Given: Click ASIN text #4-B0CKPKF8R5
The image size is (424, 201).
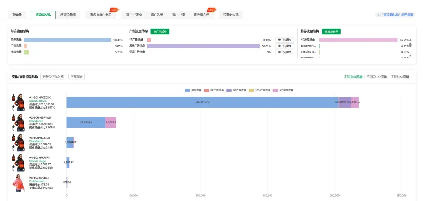Looking at the screenshot, I should (40, 157).
